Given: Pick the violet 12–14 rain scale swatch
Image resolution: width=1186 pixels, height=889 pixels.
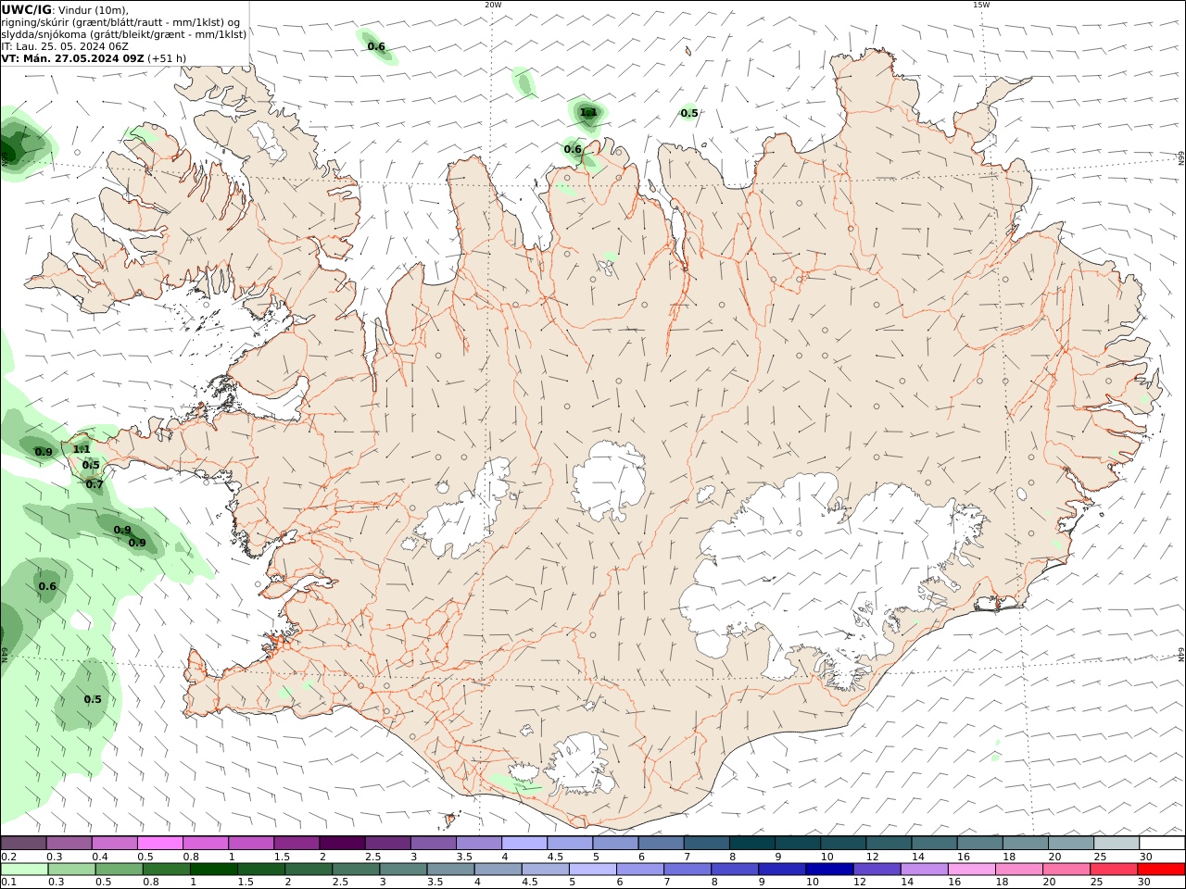Looking at the screenshot, I should click(876, 870).
